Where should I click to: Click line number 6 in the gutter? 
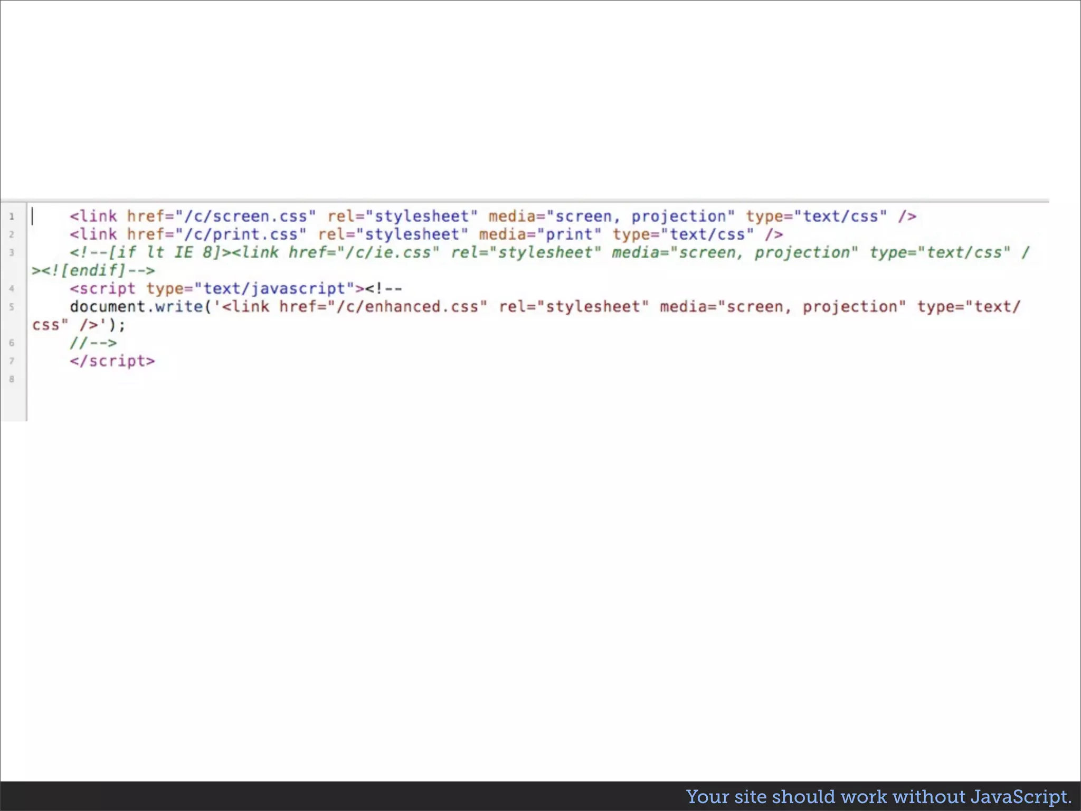[12, 343]
